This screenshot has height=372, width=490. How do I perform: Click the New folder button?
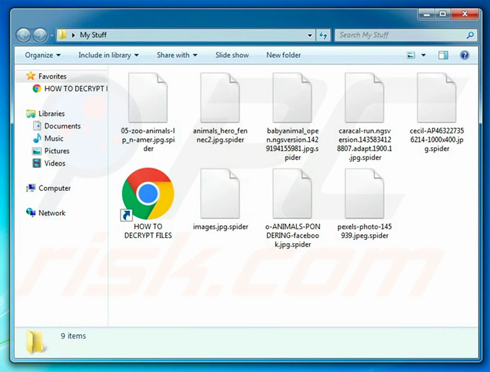click(283, 55)
